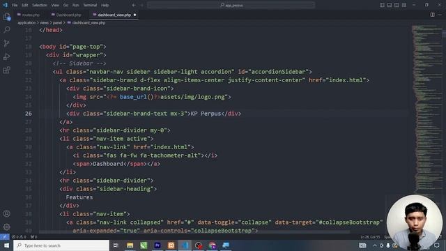Open XAMPP from the taskbar

tap(171, 245)
